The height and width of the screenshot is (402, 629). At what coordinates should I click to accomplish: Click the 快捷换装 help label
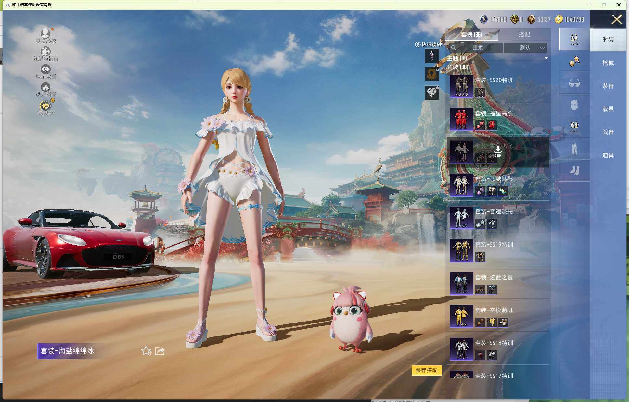(x=428, y=44)
